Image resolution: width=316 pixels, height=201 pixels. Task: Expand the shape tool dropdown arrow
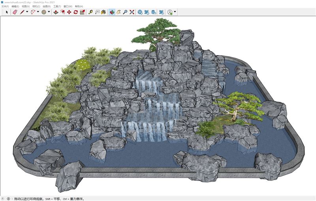pos(49,12)
